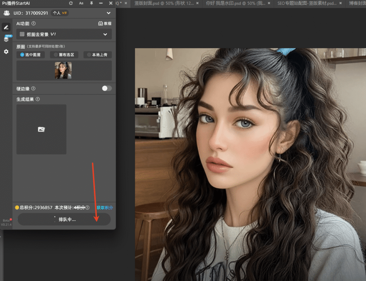Click the users account icon beside UID

point(6,13)
